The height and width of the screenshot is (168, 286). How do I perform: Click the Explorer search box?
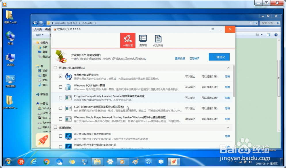pos(269,23)
